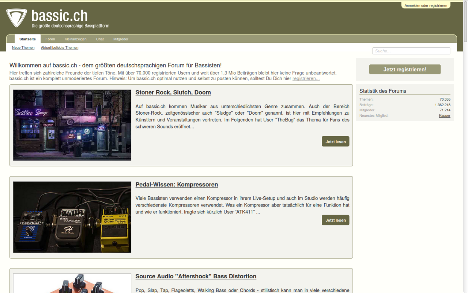Focus the Suche search field
Screen dimensions: 468x293
(x=411, y=51)
